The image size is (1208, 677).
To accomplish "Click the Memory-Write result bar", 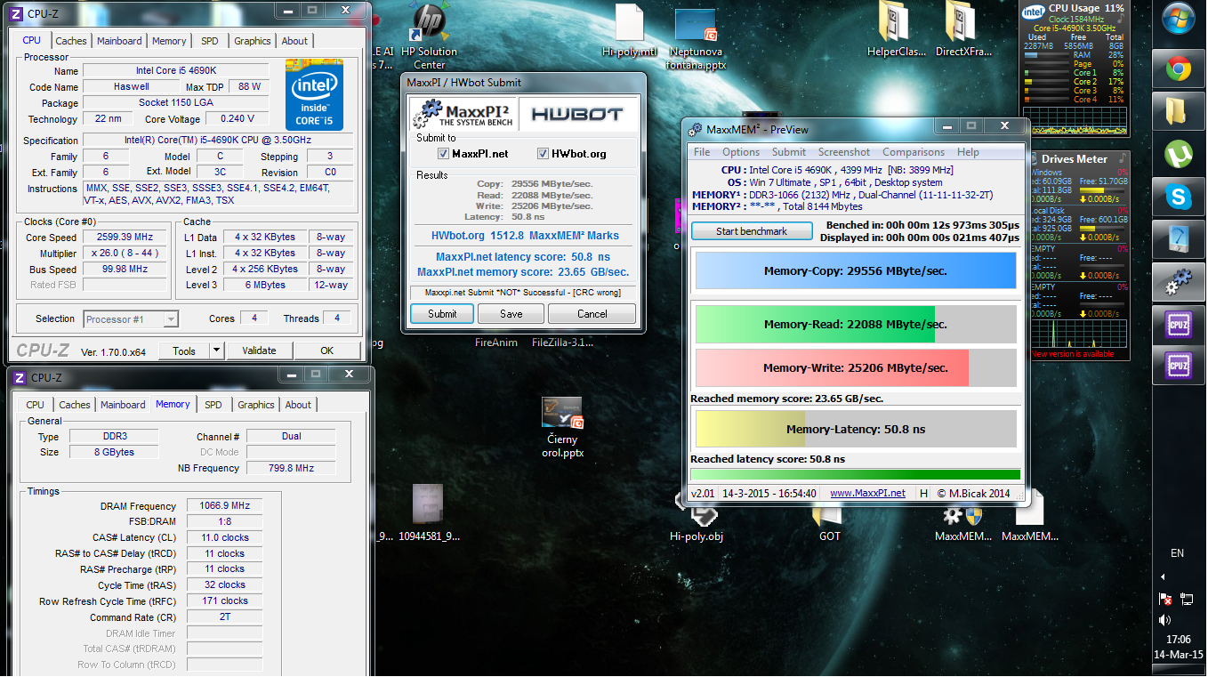I will [x=855, y=367].
